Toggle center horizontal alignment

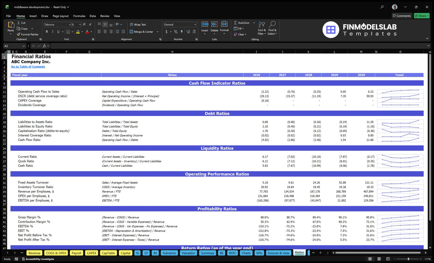click(x=105, y=32)
